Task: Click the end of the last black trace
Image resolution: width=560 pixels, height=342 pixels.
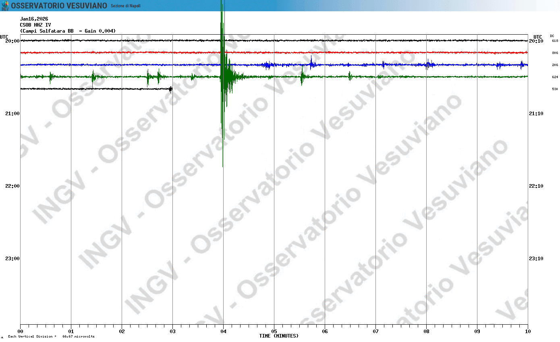Action: pyautogui.click(x=171, y=89)
